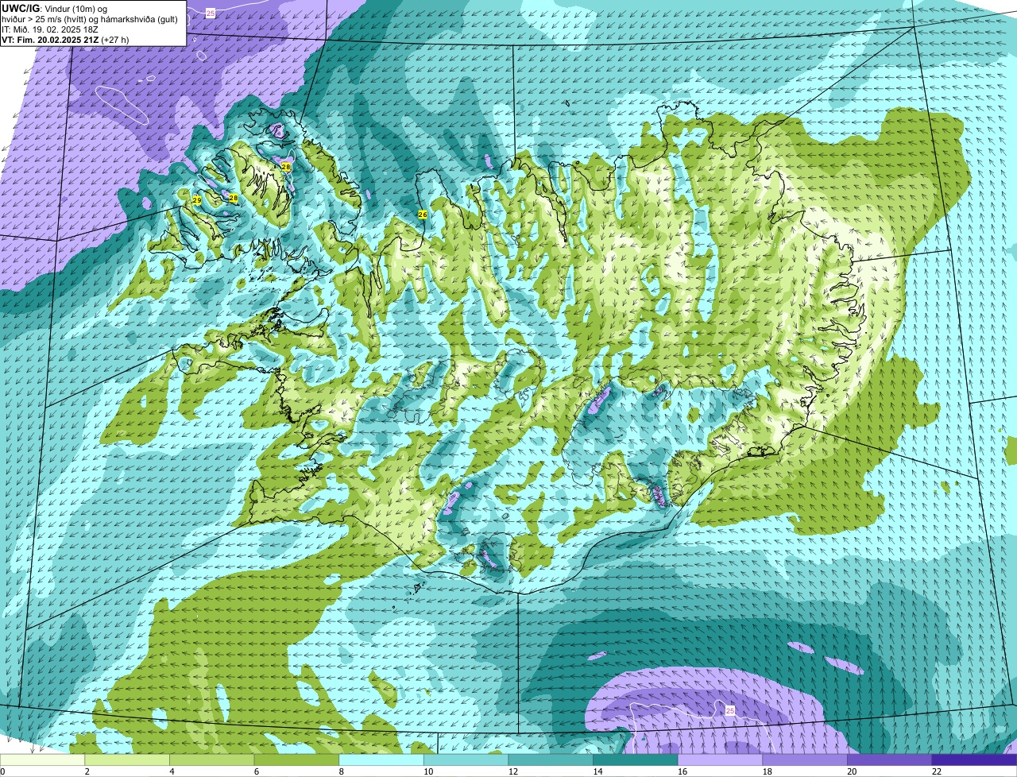Click scale tick label 20
The height and width of the screenshot is (777, 1017).
852,771
